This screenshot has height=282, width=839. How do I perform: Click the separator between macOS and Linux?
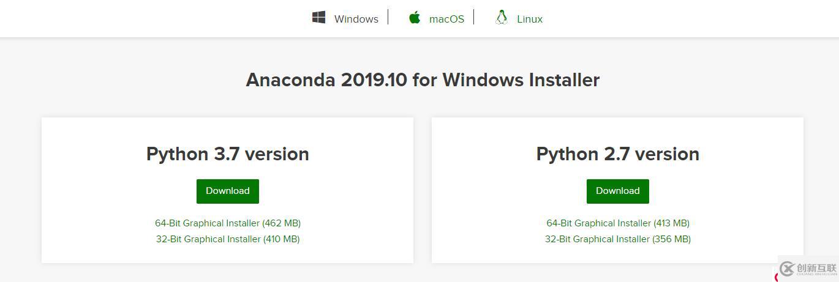(474, 17)
